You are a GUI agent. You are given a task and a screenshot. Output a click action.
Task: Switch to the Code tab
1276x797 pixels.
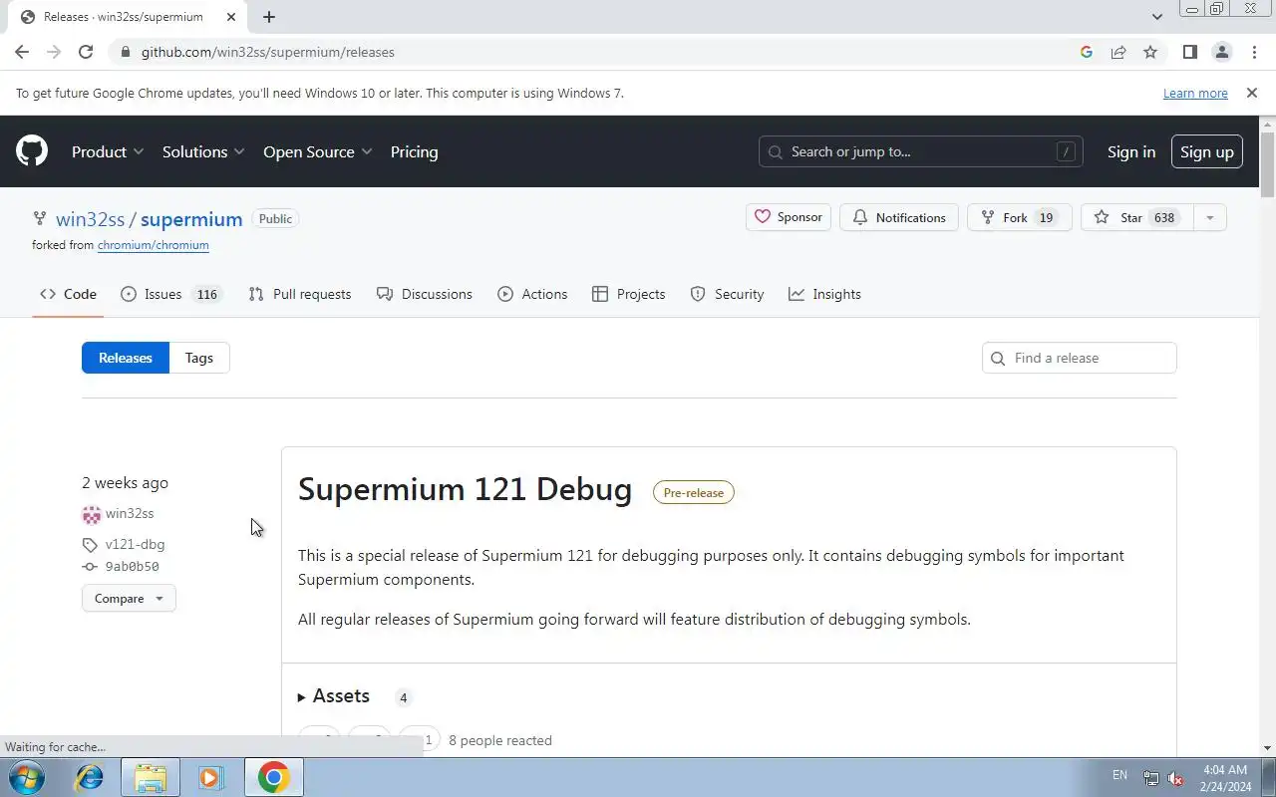pos(68,294)
